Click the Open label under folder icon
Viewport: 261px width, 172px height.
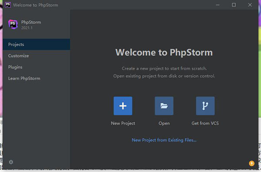(x=164, y=123)
